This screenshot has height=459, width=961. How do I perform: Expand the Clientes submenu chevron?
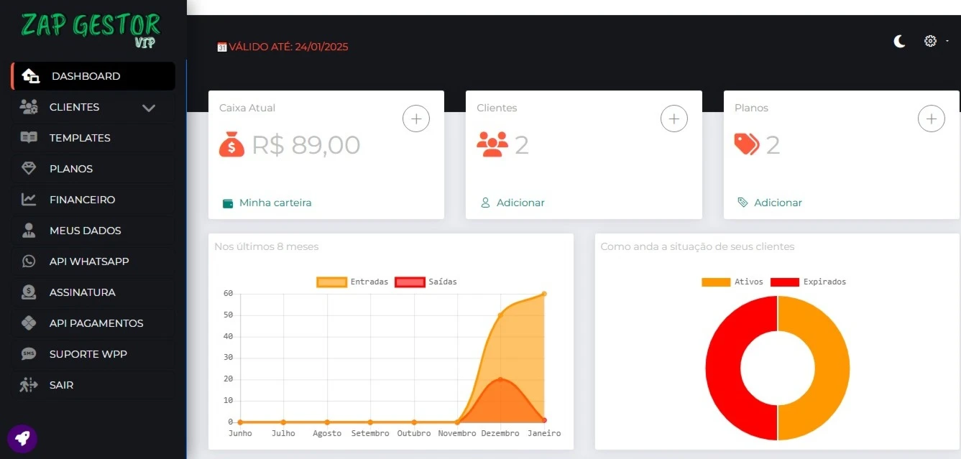149,108
